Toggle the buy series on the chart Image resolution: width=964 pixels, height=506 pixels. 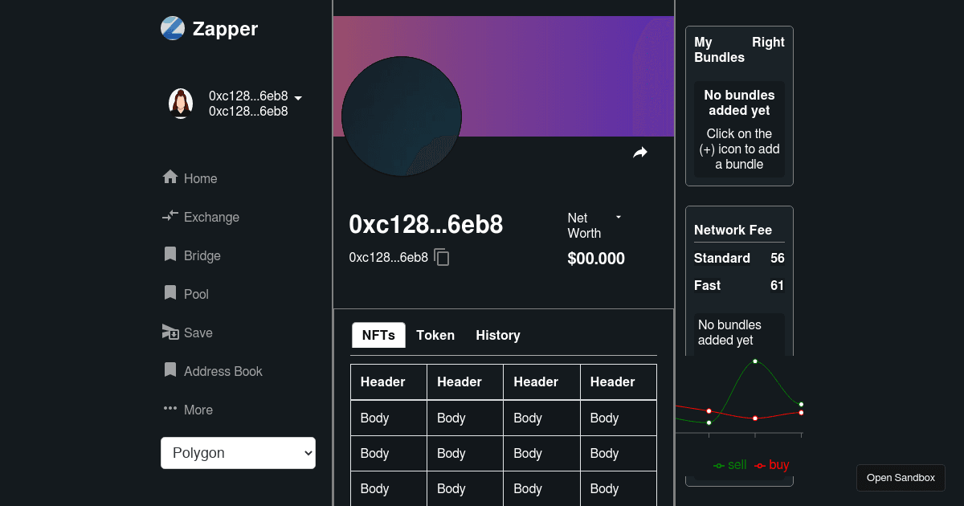[x=771, y=464]
